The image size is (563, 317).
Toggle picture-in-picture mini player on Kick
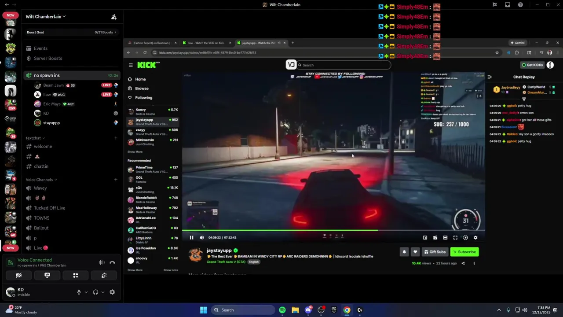coord(425,238)
